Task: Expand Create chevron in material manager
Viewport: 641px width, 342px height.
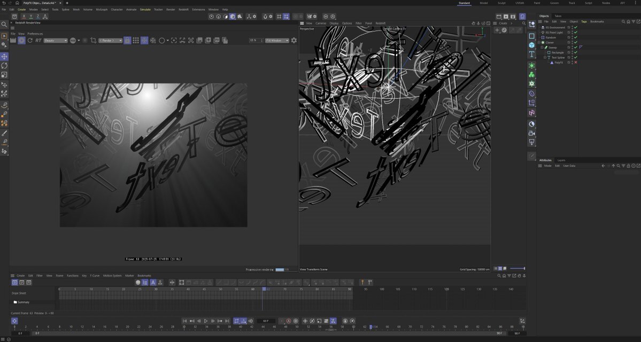Action: coord(512,24)
